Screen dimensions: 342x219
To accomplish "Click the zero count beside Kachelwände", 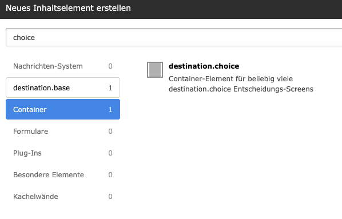I will pos(110,197).
